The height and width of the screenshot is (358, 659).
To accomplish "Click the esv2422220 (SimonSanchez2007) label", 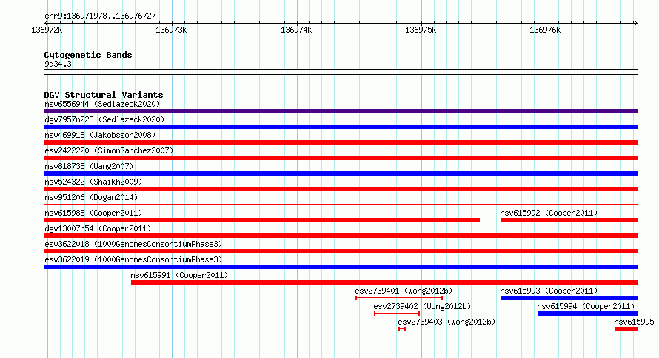I will point(109,150).
